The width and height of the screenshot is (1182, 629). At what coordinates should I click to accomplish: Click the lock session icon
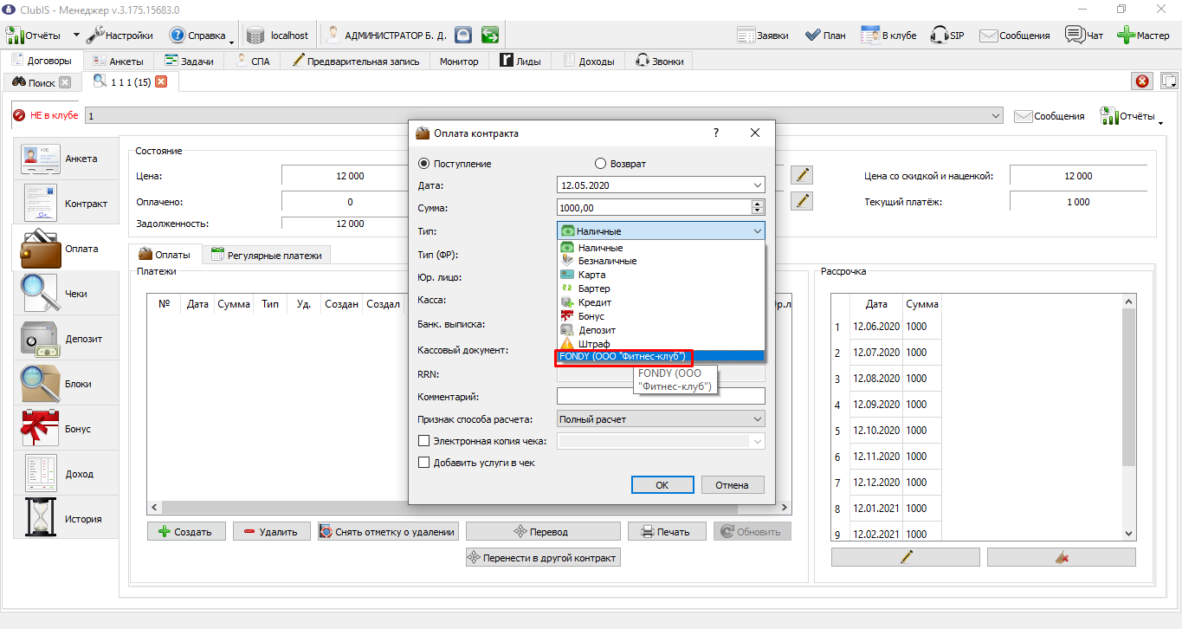point(463,36)
